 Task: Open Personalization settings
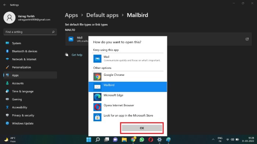pyautogui.click(x=30, y=67)
